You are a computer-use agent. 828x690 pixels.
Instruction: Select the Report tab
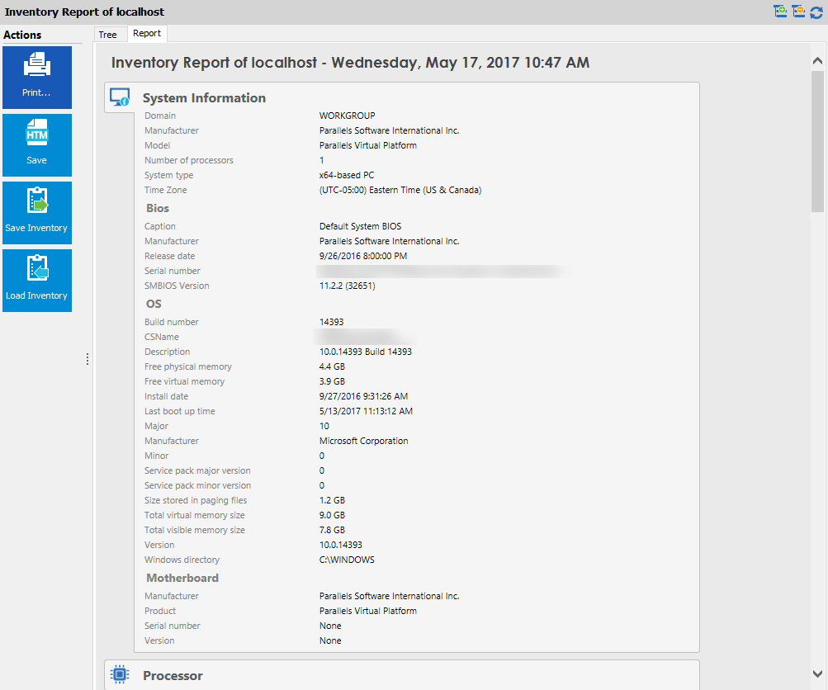point(147,34)
